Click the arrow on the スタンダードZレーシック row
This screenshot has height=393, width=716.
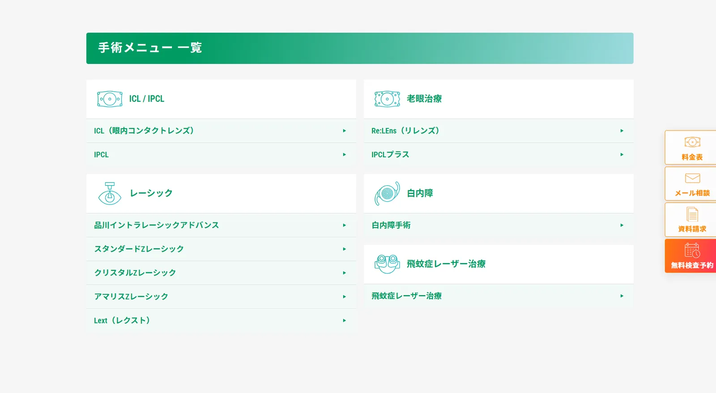click(x=345, y=249)
